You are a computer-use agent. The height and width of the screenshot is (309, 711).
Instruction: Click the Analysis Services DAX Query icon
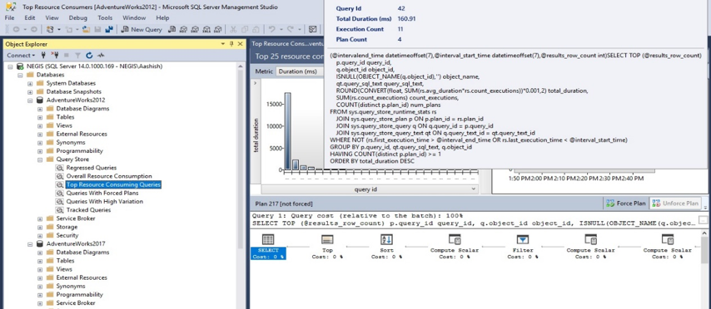[217, 29]
